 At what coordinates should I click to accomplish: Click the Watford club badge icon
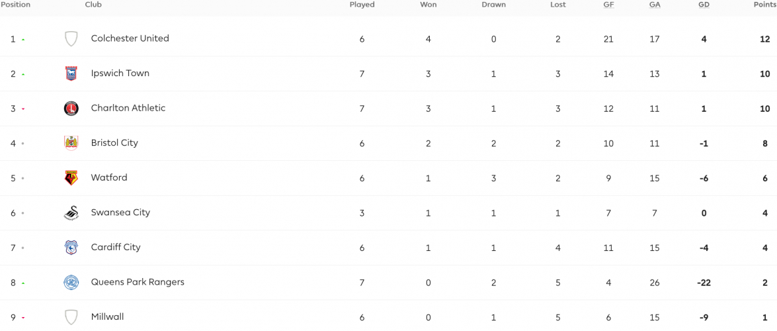71,177
